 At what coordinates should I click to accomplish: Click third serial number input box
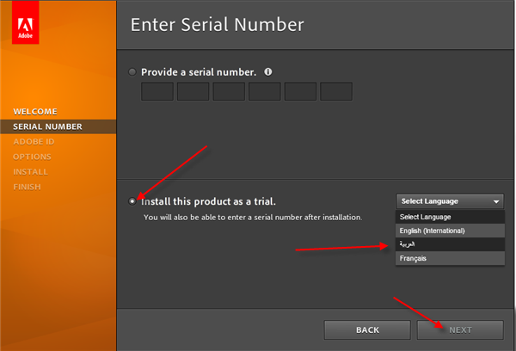229,91
